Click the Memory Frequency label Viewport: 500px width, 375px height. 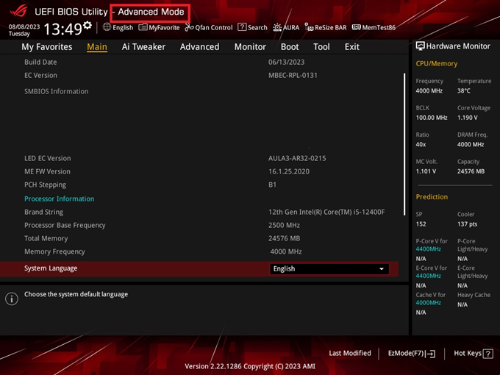(x=54, y=252)
